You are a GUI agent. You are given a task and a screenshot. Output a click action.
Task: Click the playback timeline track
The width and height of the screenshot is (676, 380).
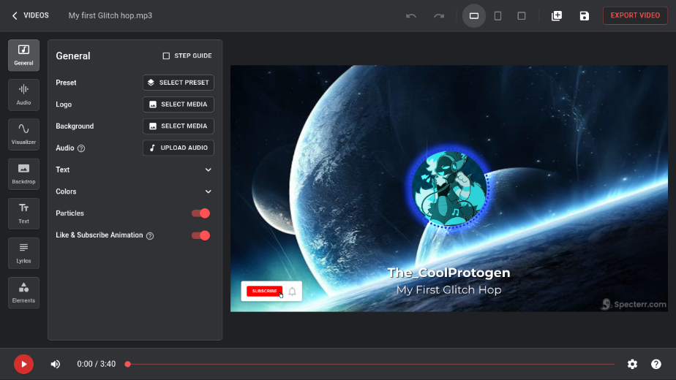pyautogui.click(x=371, y=364)
